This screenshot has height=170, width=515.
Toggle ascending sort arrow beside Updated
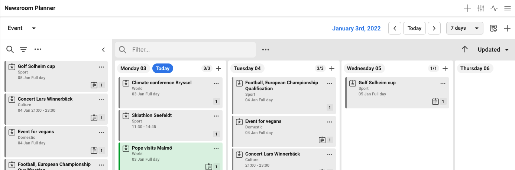(464, 49)
